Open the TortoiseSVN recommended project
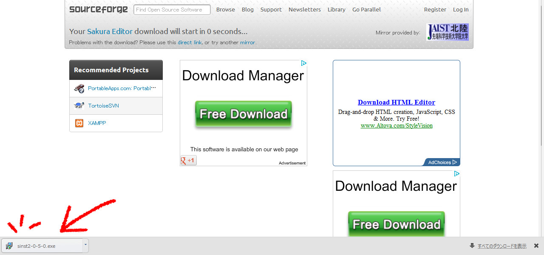The height and width of the screenshot is (255, 544). pos(103,106)
